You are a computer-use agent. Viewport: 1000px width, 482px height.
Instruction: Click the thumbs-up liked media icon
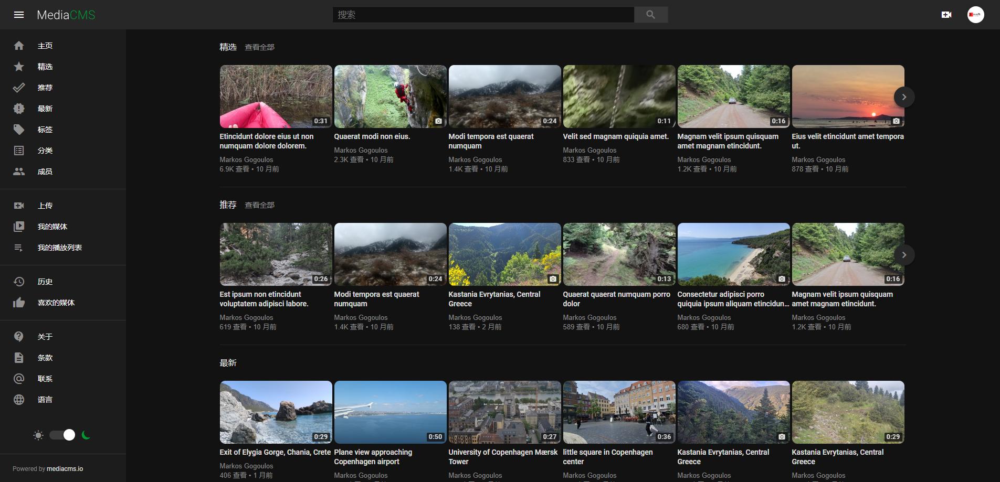[x=19, y=303]
